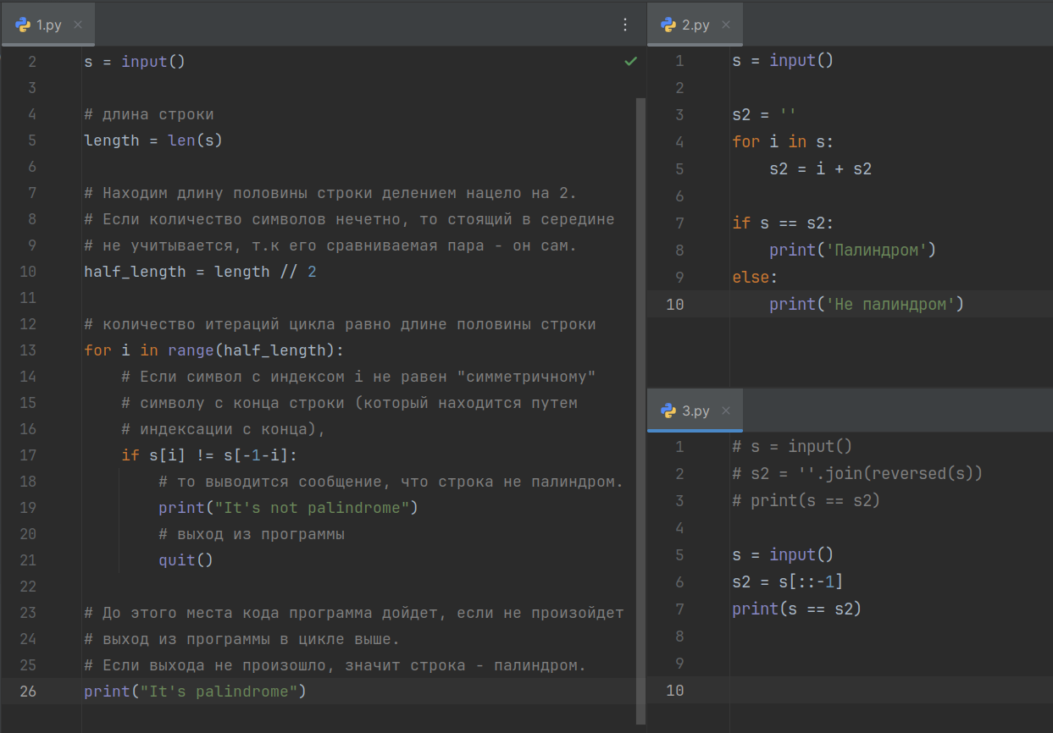Viewport: 1053px width, 733px height.
Task: Open the three-dot tab options menu
Action: tap(625, 25)
